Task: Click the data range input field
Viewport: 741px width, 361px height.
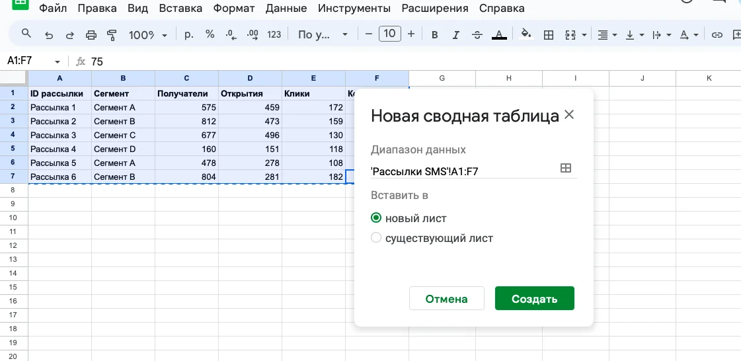Action: point(463,171)
